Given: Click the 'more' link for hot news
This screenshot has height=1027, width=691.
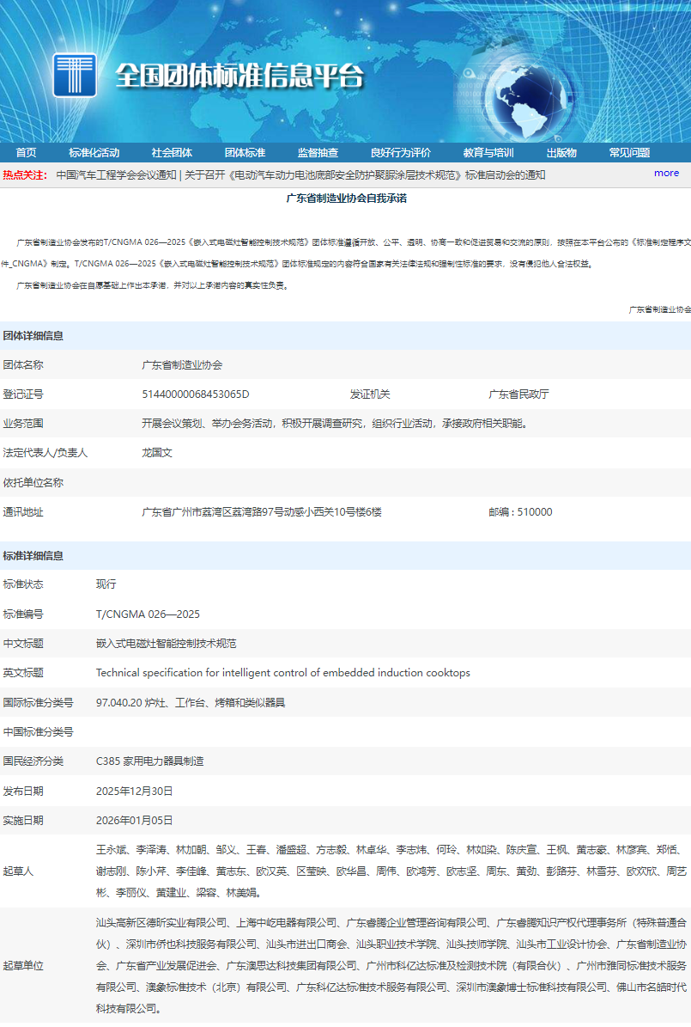Looking at the screenshot, I should (x=666, y=173).
